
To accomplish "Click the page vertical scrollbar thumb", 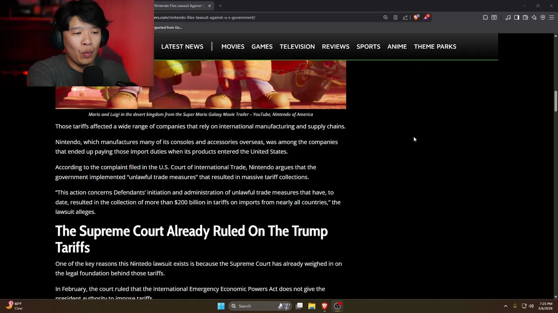I will pyautogui.click(x=555, y=101).
